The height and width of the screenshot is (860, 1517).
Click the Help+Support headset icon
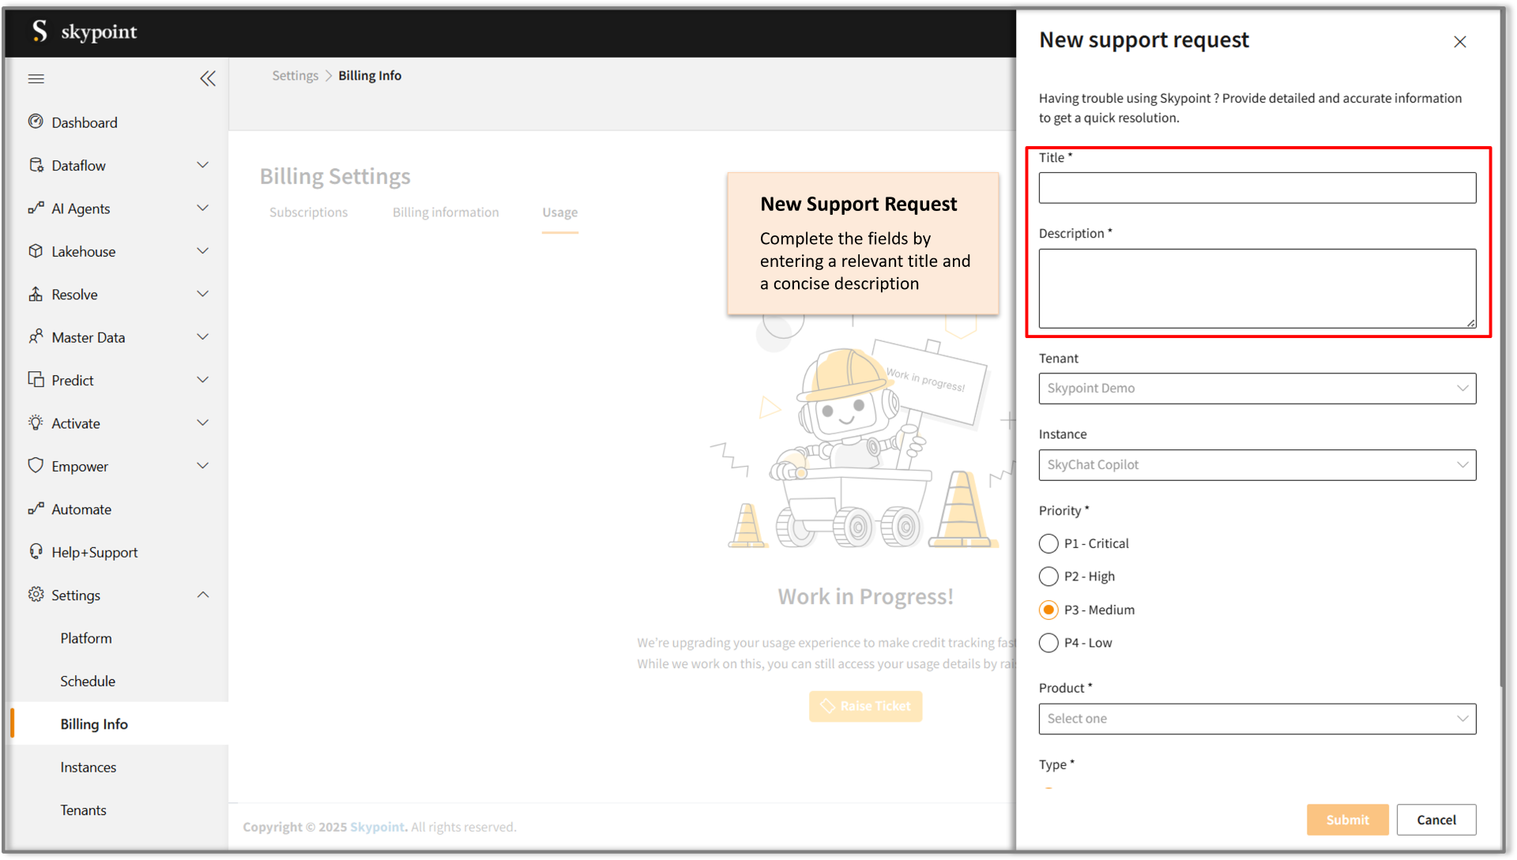(x=36, y=551)
